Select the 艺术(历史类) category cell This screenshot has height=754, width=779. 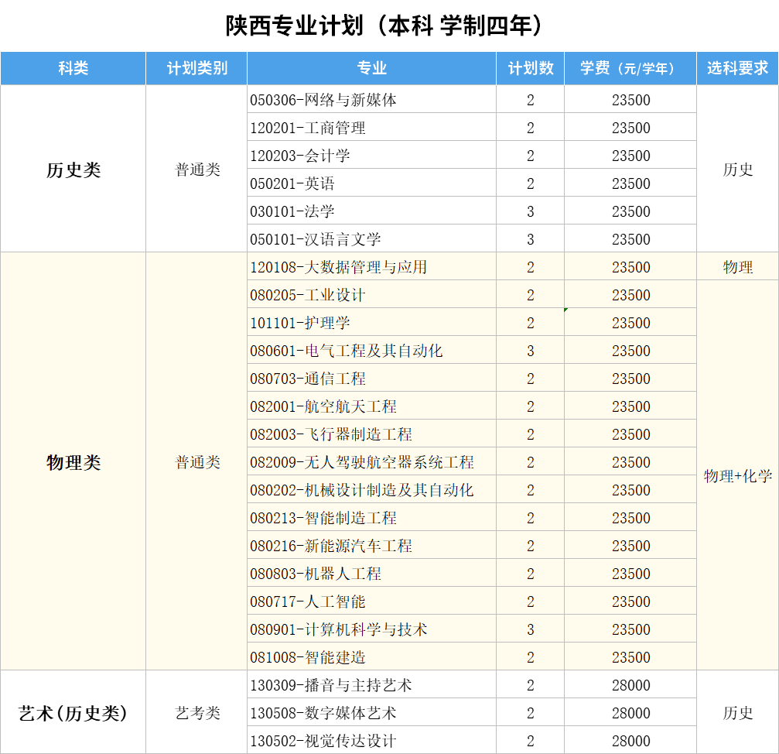(73, 713)
